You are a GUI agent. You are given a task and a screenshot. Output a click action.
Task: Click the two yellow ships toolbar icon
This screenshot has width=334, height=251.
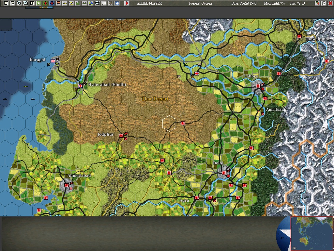[x=71, y=3]
